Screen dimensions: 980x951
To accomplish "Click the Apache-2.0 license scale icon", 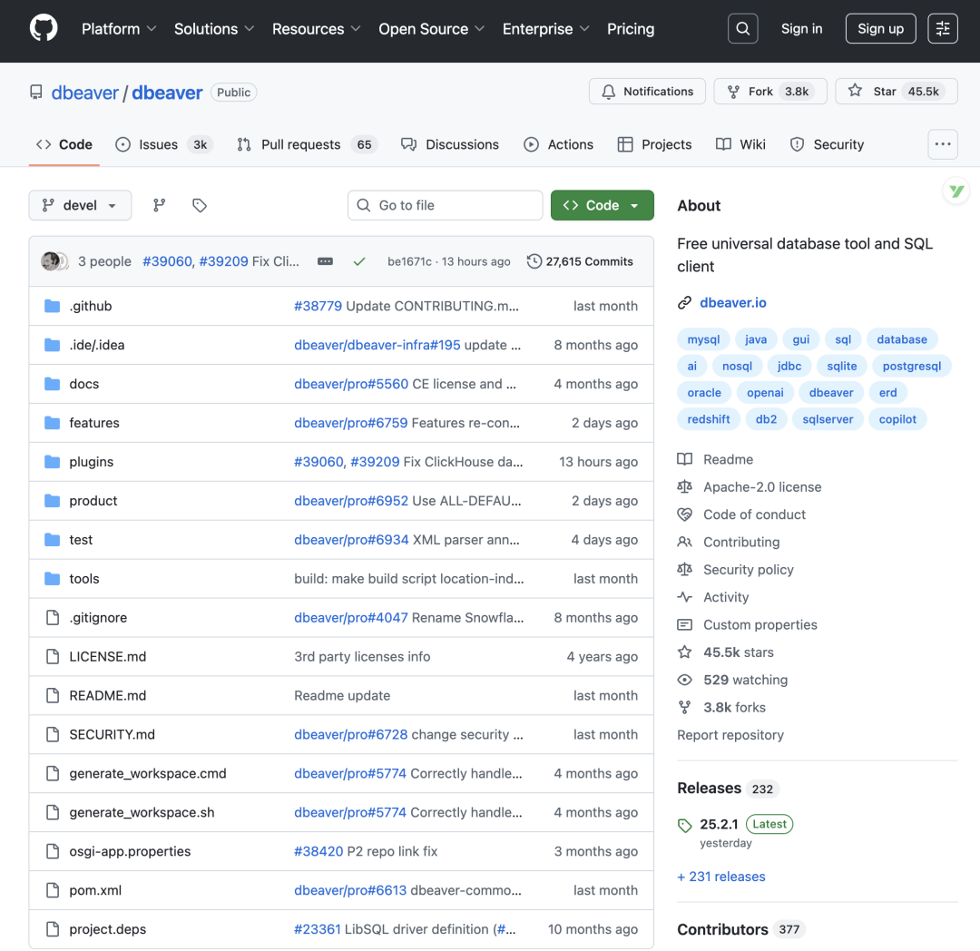I will point(684,486).
